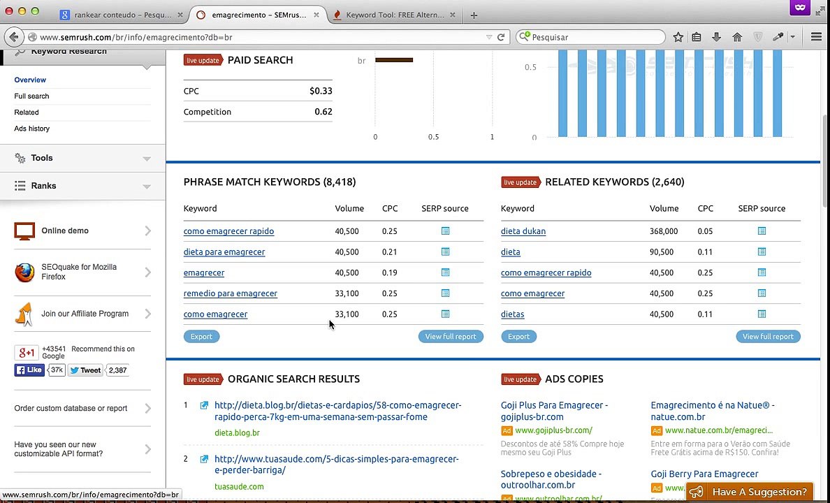Expand the Ranks sidebar section
The height and width of the screenshot is (503, 830).
[82, 186]
